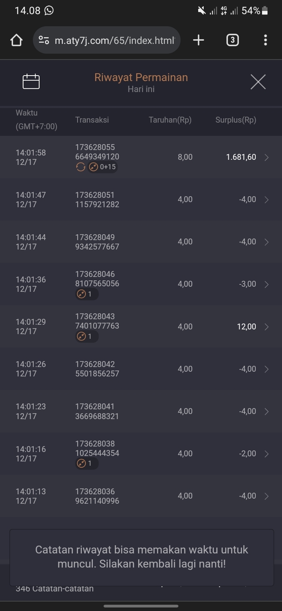Close the Riwayat Permainan panel
The height and width of the screenshot is (611, 282).
pos(258,82)
